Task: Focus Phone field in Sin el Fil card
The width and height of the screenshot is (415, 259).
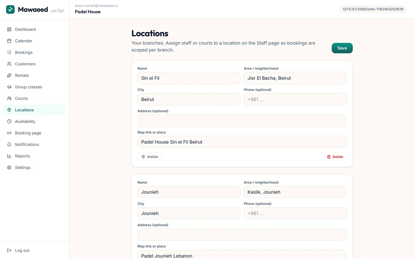Action: [x=295, y=99]
